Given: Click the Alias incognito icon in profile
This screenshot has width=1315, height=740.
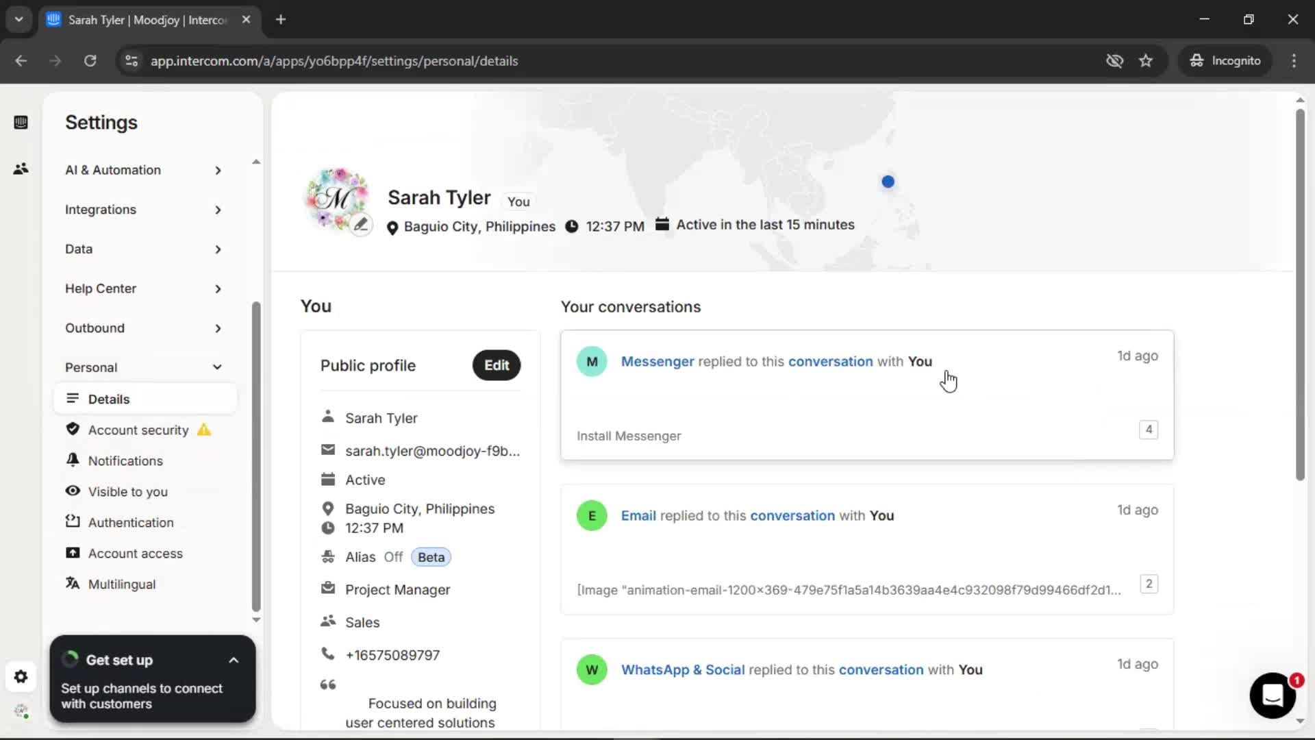Looking at the screenshot, I should pos(328,556).
